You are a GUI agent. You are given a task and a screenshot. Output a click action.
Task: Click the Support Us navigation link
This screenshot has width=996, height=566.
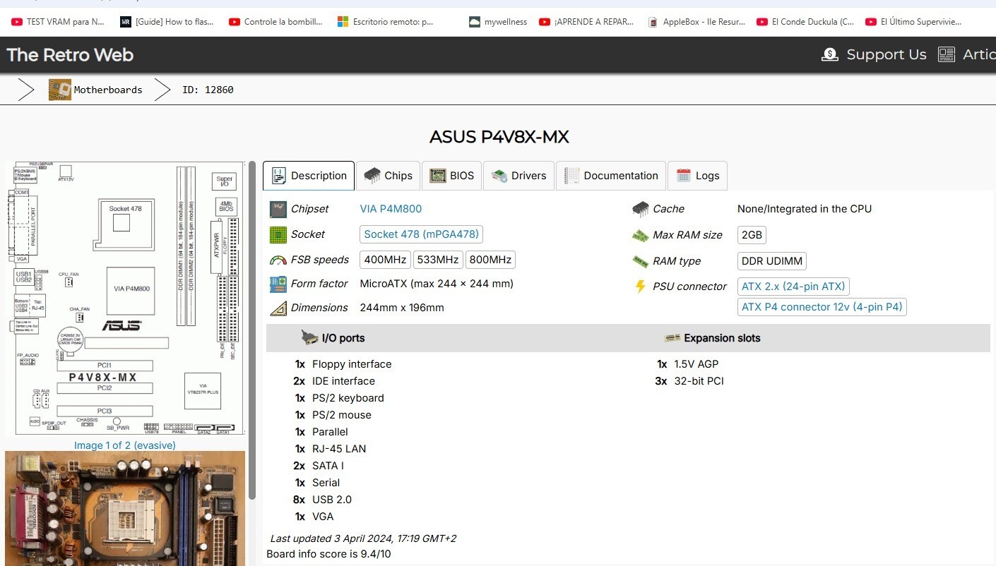click(x=886, y=54)
